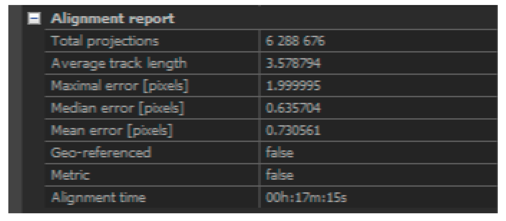Click the Median error value 0.635704

(293, 108)
